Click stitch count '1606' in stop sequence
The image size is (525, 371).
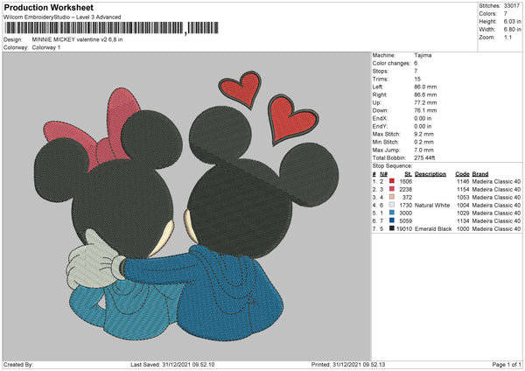point(405,181)
